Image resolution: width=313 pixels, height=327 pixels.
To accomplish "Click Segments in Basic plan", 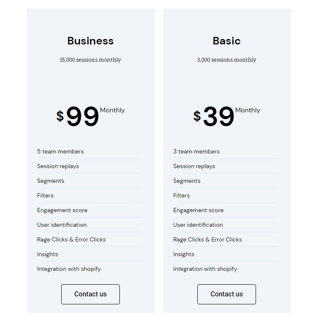I will pos(187,181).
